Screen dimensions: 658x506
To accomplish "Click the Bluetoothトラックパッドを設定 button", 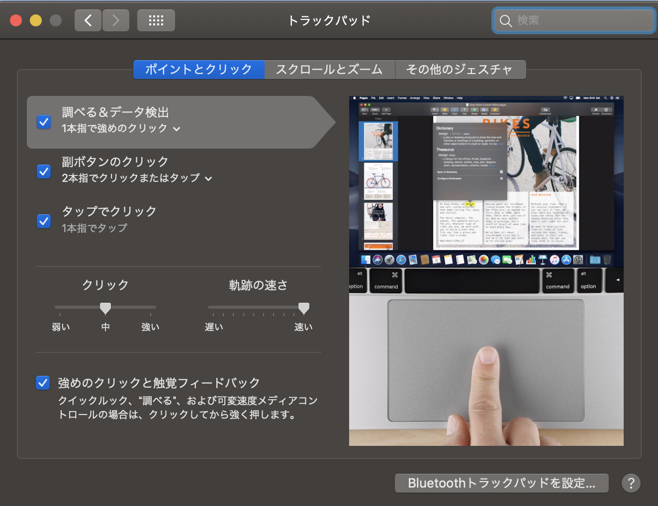I will coord(501,483).
